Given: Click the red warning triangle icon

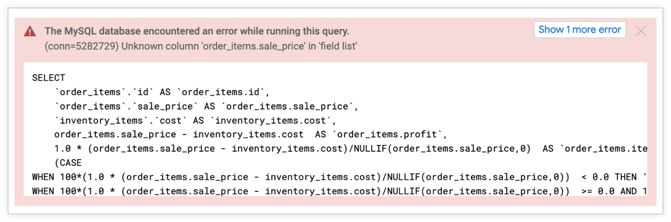Looking at the screenshot, I should click(30, 32).
